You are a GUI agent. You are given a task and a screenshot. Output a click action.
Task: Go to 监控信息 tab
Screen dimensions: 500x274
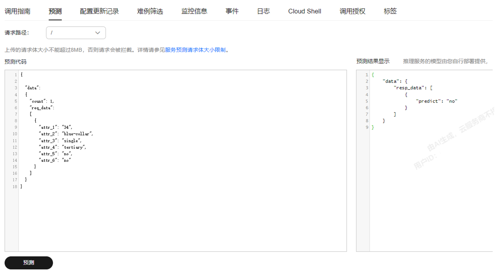(194, 11)
